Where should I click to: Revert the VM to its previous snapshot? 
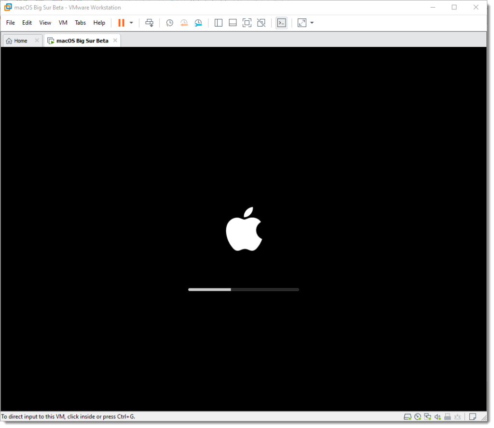click(x=184, y=23)
